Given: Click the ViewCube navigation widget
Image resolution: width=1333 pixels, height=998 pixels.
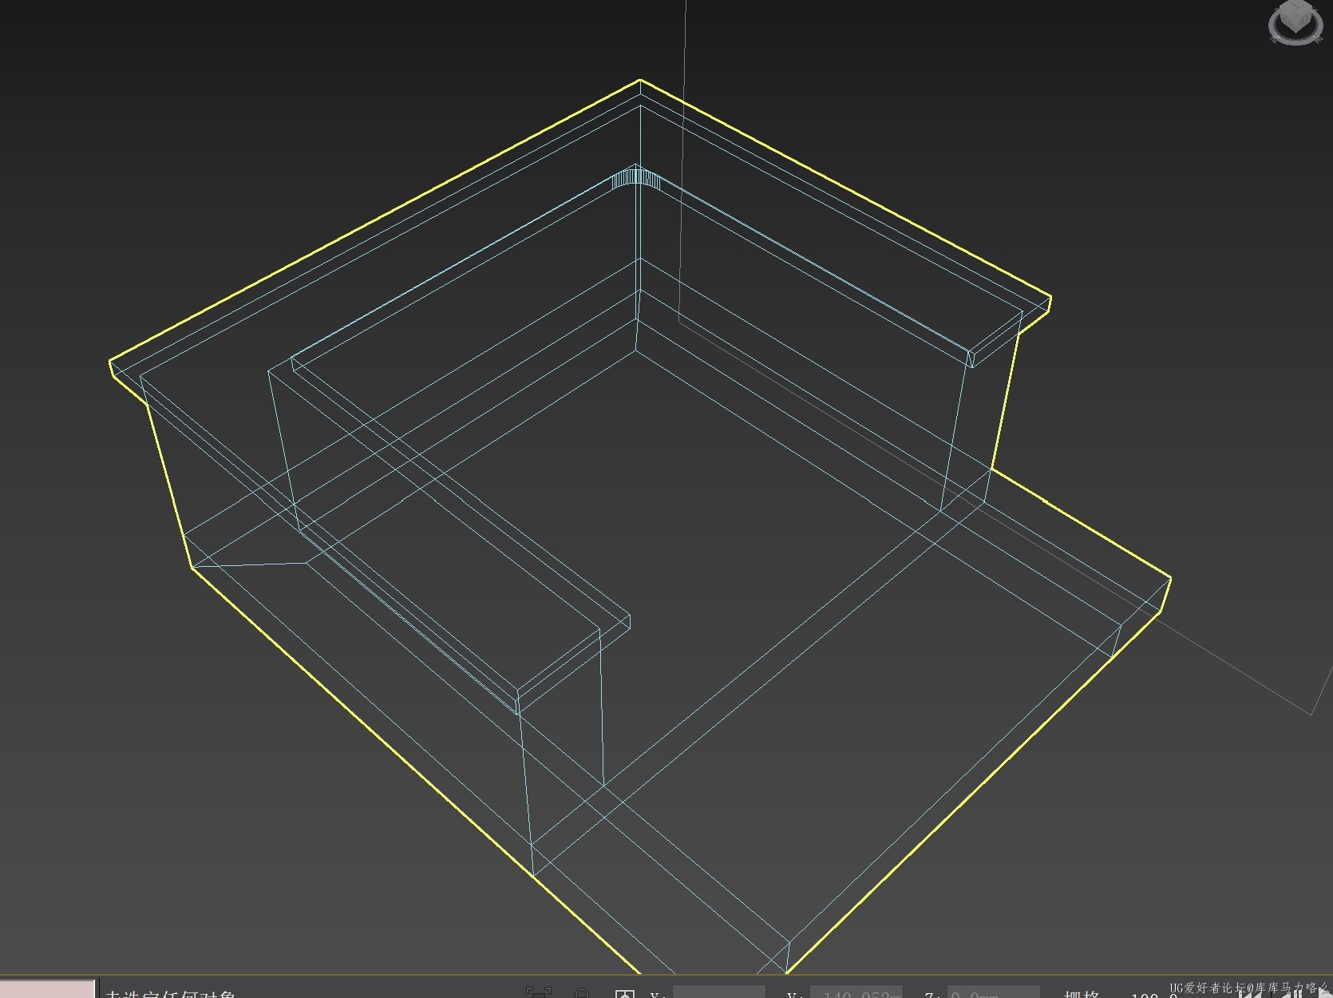Looking at the screenshot, I should tap(1295, 22).
